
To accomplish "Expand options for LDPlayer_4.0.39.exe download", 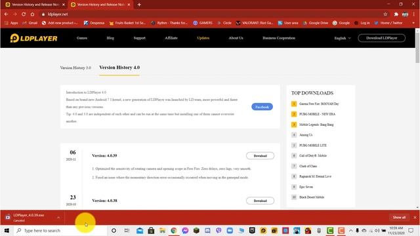I will [x=58, y=218].
